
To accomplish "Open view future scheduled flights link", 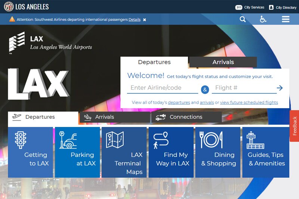I will (x=249, y=102).
